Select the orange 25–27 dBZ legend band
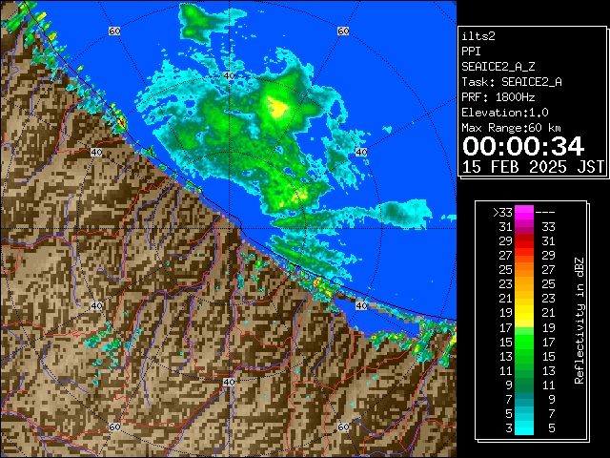This screenshot has height=458, width=610. click(x=524, y=269)
